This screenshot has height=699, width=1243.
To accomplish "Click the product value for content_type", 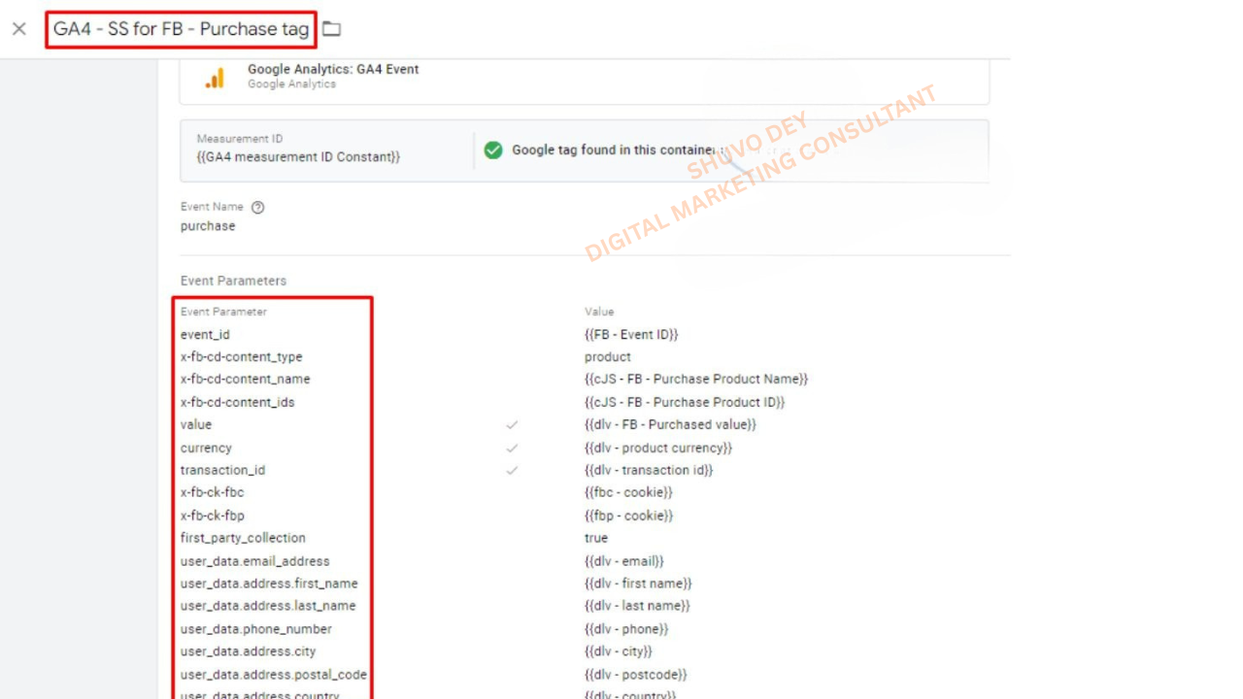I will tap(608, 356).
